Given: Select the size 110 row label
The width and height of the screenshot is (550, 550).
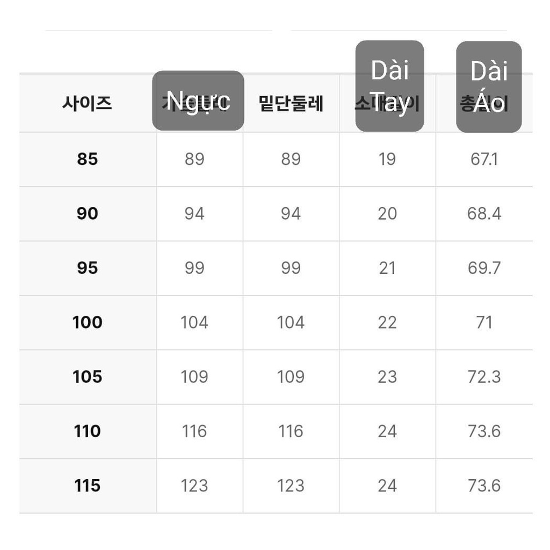Looking at the screenshot, I should tap(88, 431).
